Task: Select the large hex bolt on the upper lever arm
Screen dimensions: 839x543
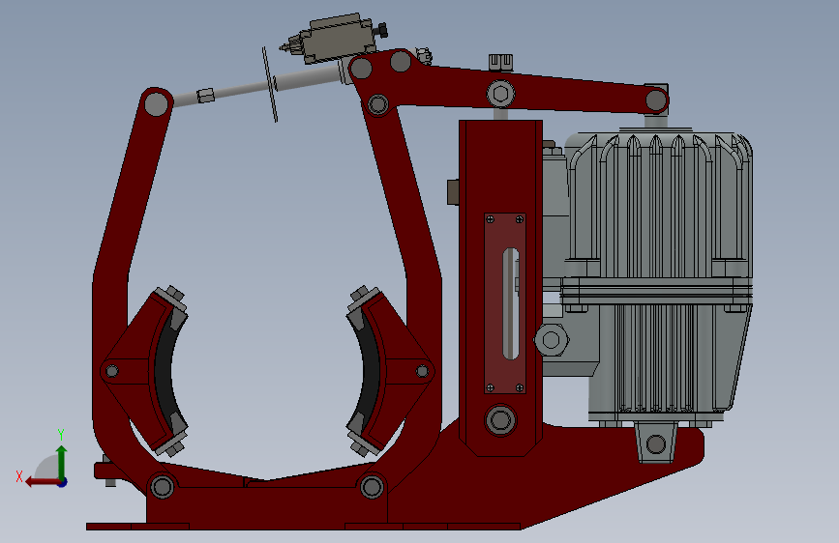Action: click(x=501, y=95)
